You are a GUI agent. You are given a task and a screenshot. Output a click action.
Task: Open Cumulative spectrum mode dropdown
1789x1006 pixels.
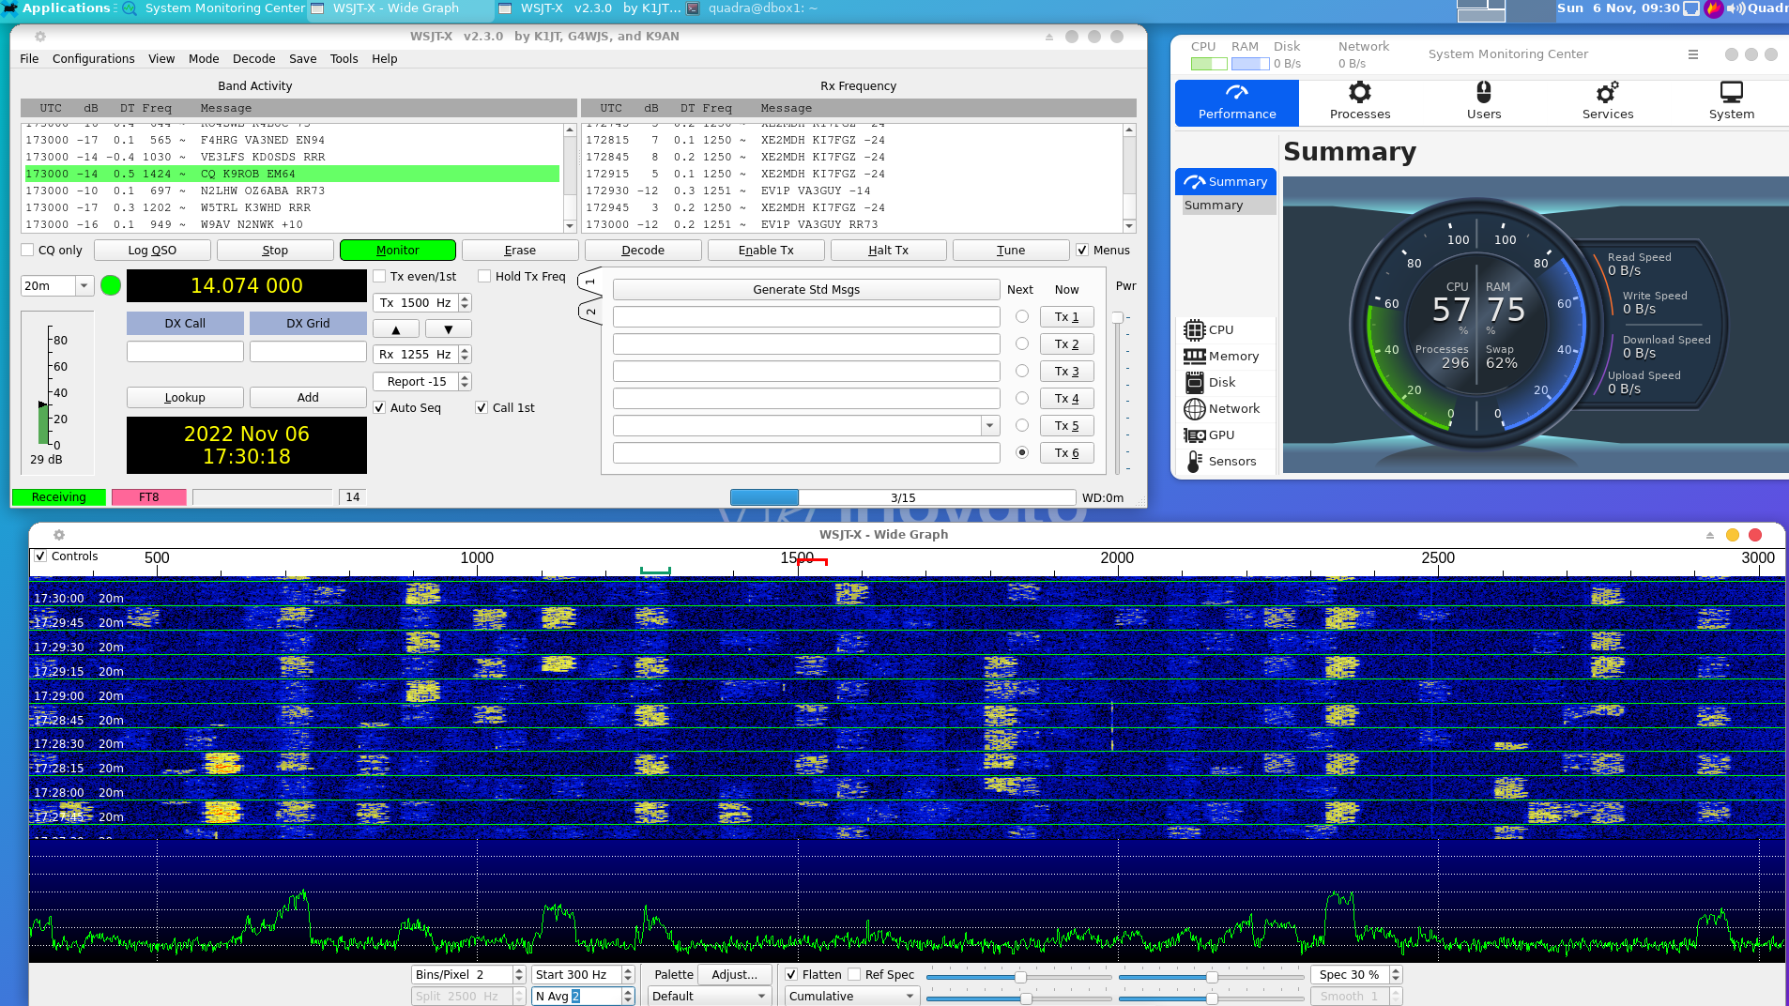[851, 997]
